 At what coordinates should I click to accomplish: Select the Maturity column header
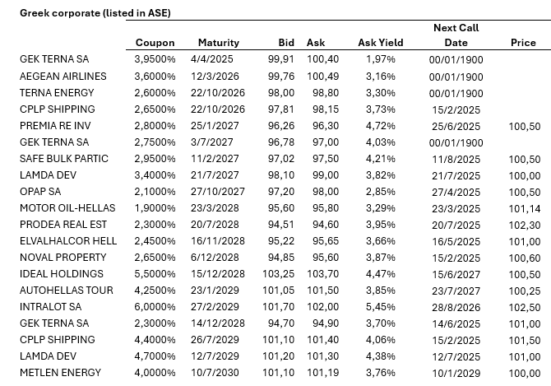pos(219,43)
